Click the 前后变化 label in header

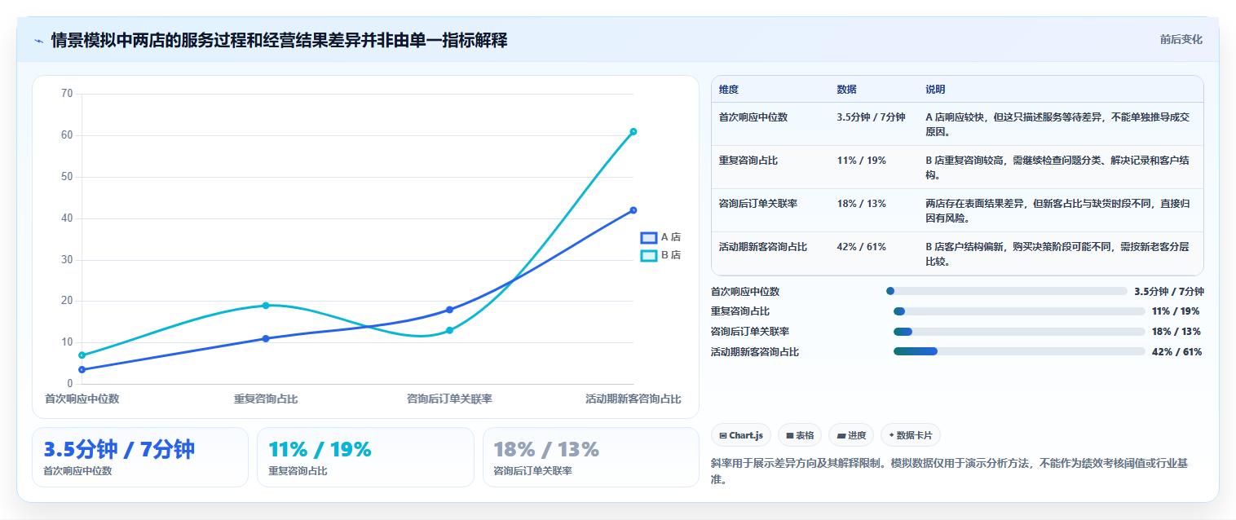[1181, 39]
